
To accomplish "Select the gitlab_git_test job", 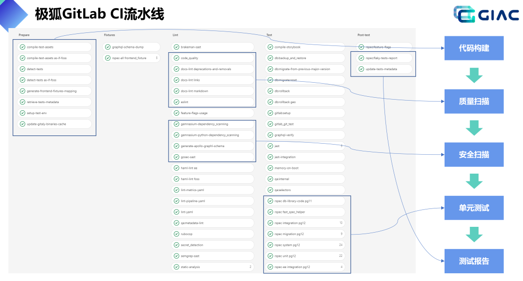I will [x=305, y=124].
